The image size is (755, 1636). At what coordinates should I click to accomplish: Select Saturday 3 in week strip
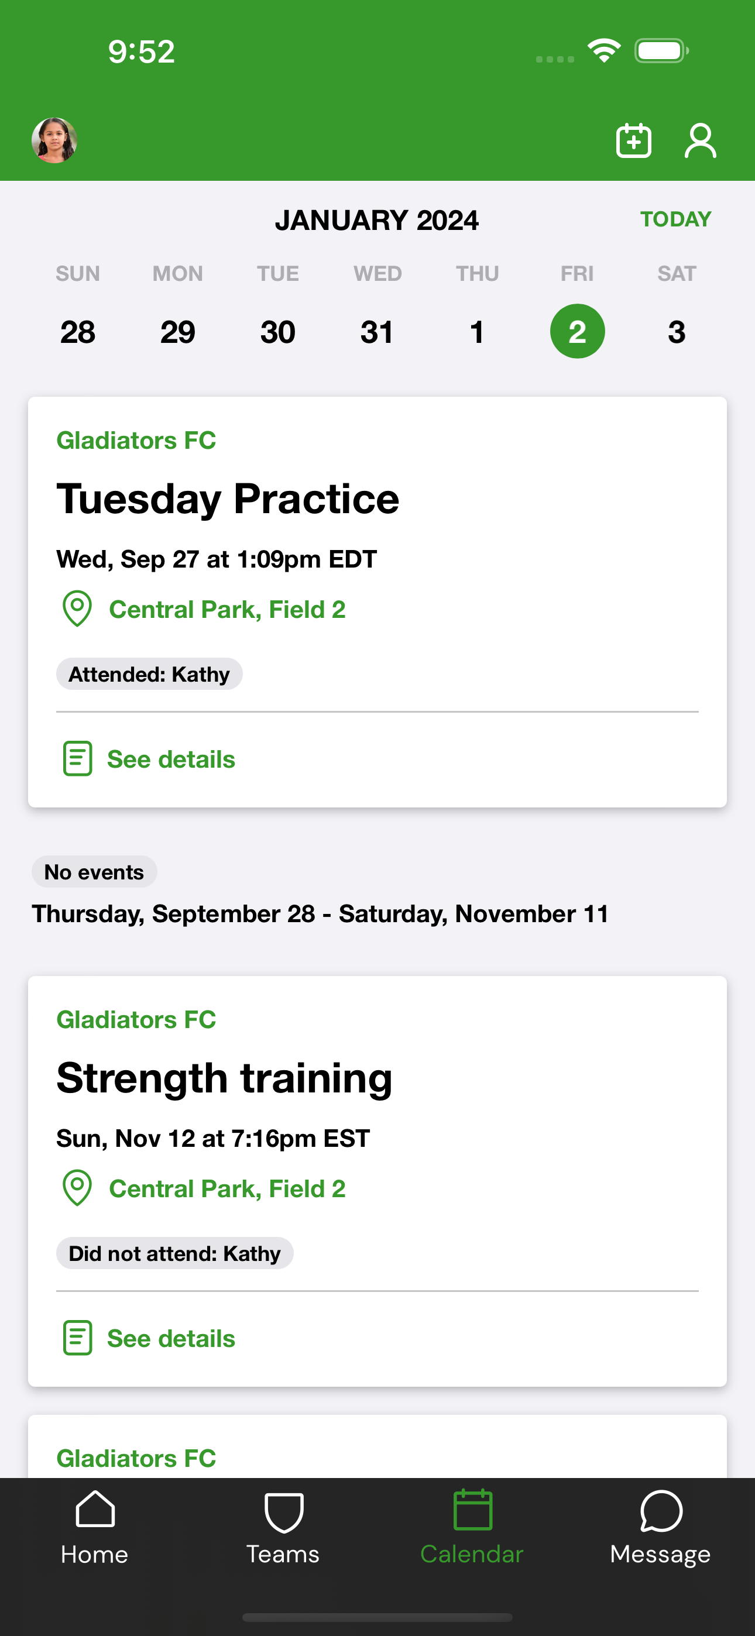coord(677,332)
